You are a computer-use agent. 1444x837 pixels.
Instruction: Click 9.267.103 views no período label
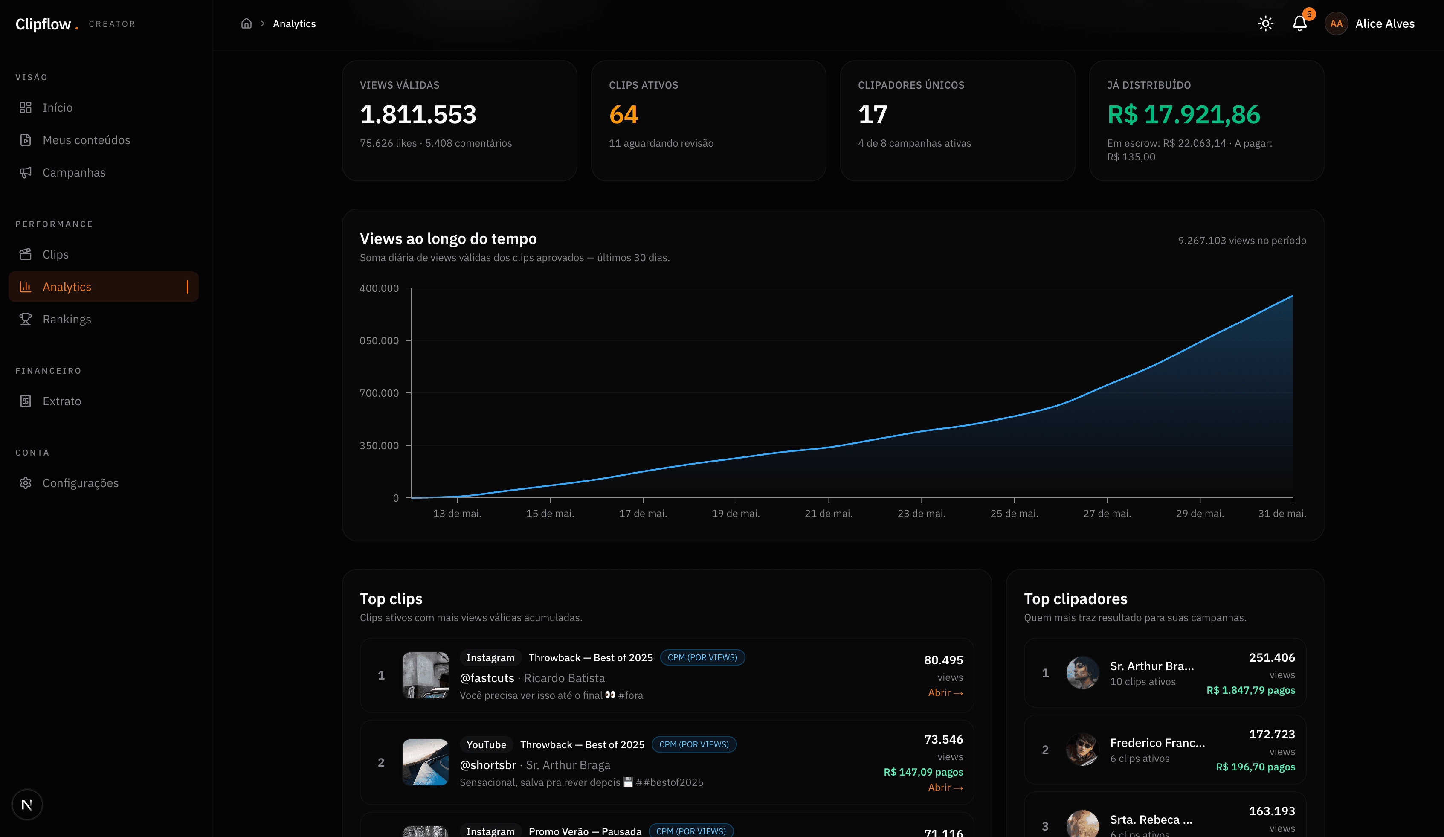point(1242,241)
